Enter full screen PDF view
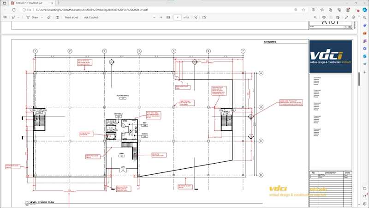This screenshot has width=369, height=208. [x=347, y=17]
